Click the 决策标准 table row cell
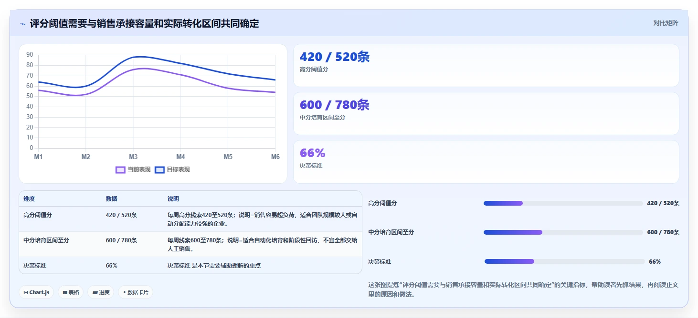 coord(35,266)
